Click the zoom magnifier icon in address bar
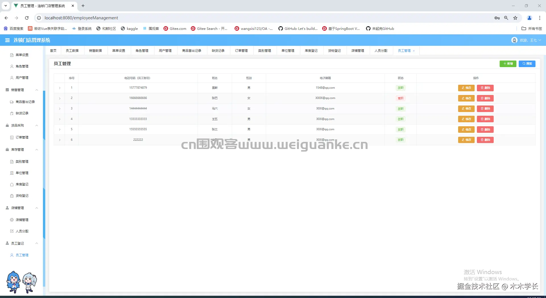The image size is (546, 298). click(x=506, y=18)
